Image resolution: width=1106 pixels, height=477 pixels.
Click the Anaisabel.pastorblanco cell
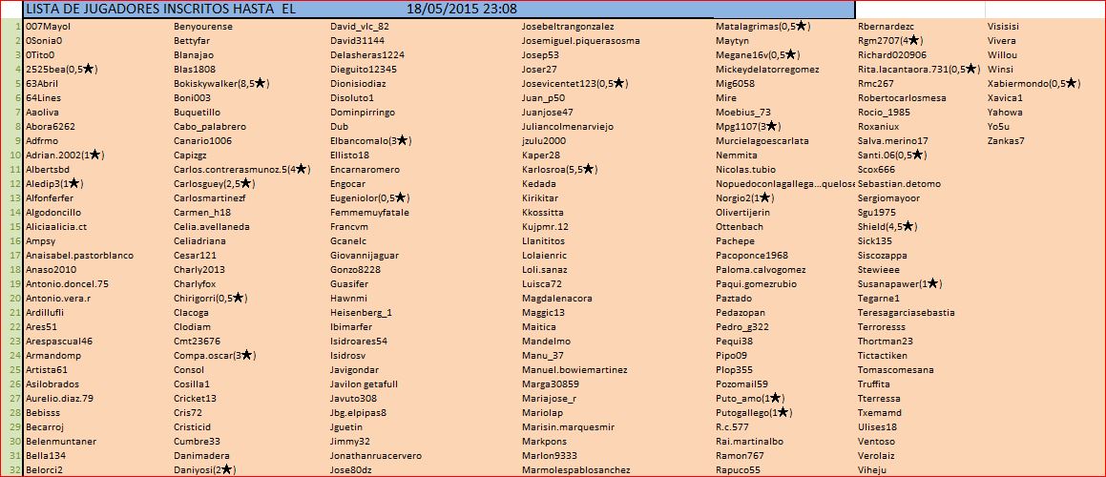[x=80, y=255]
